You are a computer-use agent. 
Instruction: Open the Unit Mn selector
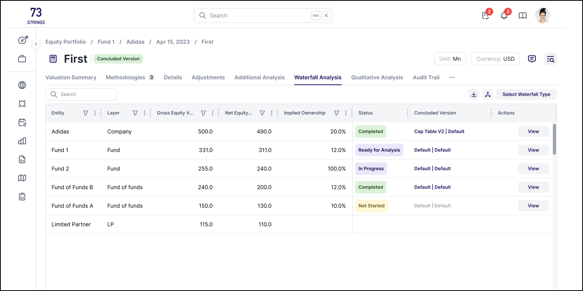click(x=450, y=59)
